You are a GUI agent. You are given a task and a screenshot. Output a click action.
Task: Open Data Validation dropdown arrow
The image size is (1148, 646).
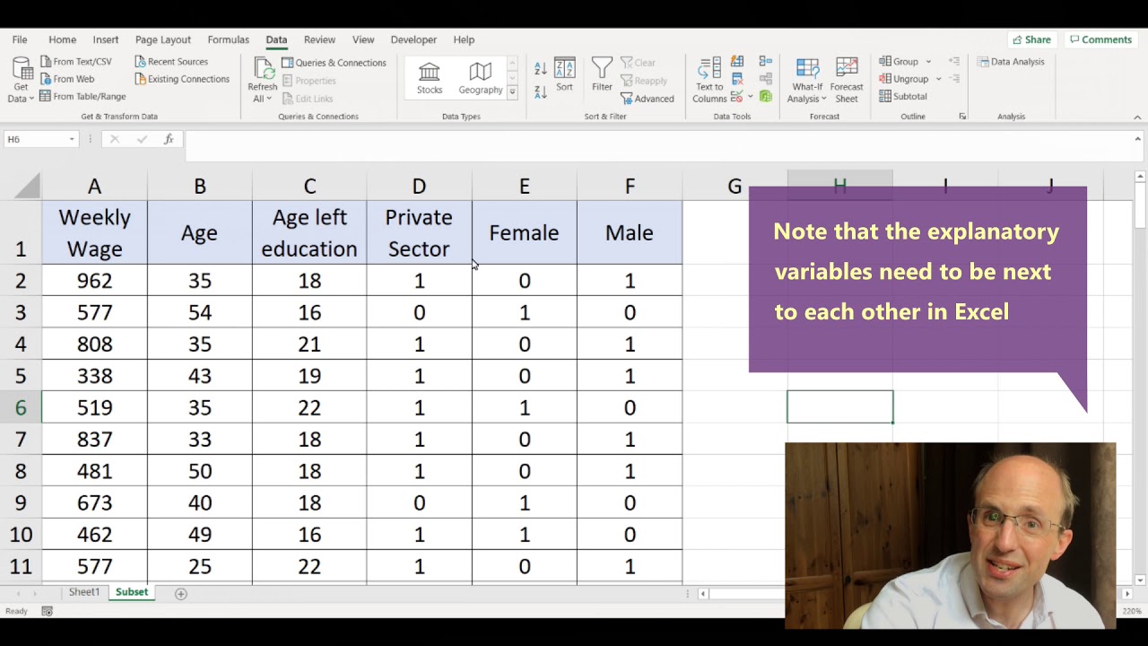(x=750, y=96)
